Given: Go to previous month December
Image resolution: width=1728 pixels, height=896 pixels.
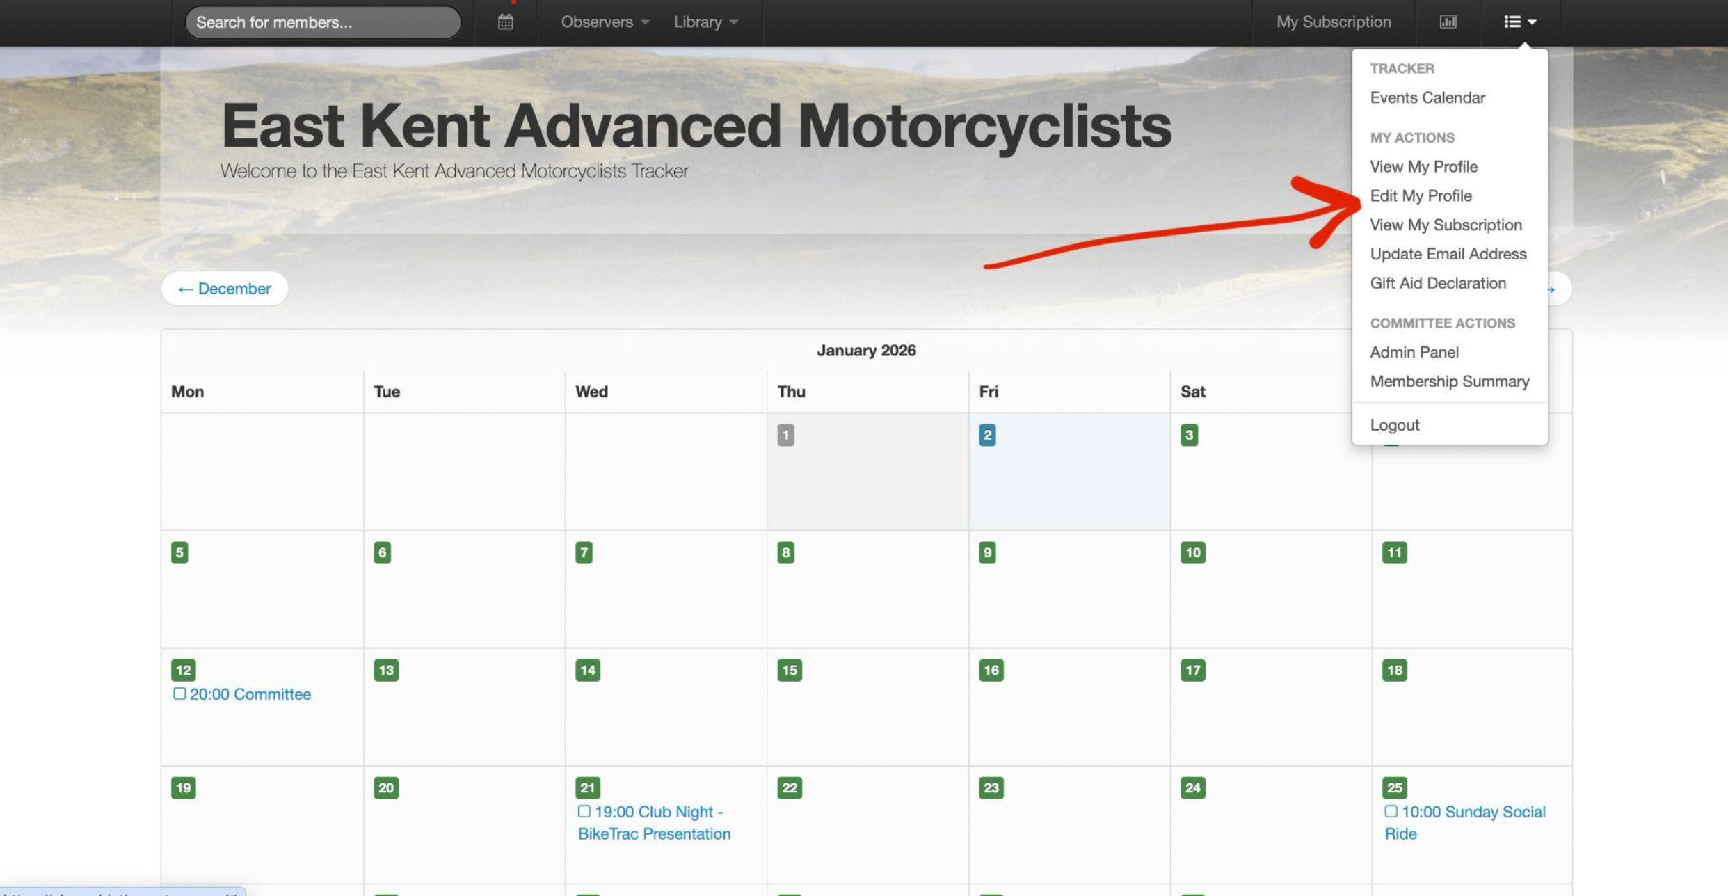Looking at the screenshot, I should [225, 289].
